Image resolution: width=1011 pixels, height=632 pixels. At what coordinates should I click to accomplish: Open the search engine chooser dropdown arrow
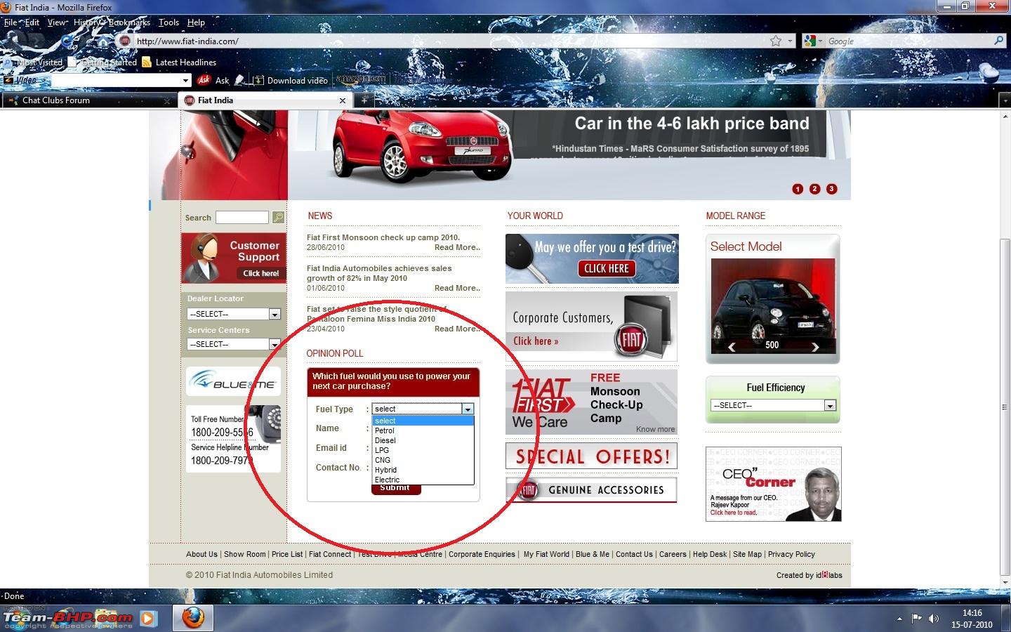pos(819,41)
